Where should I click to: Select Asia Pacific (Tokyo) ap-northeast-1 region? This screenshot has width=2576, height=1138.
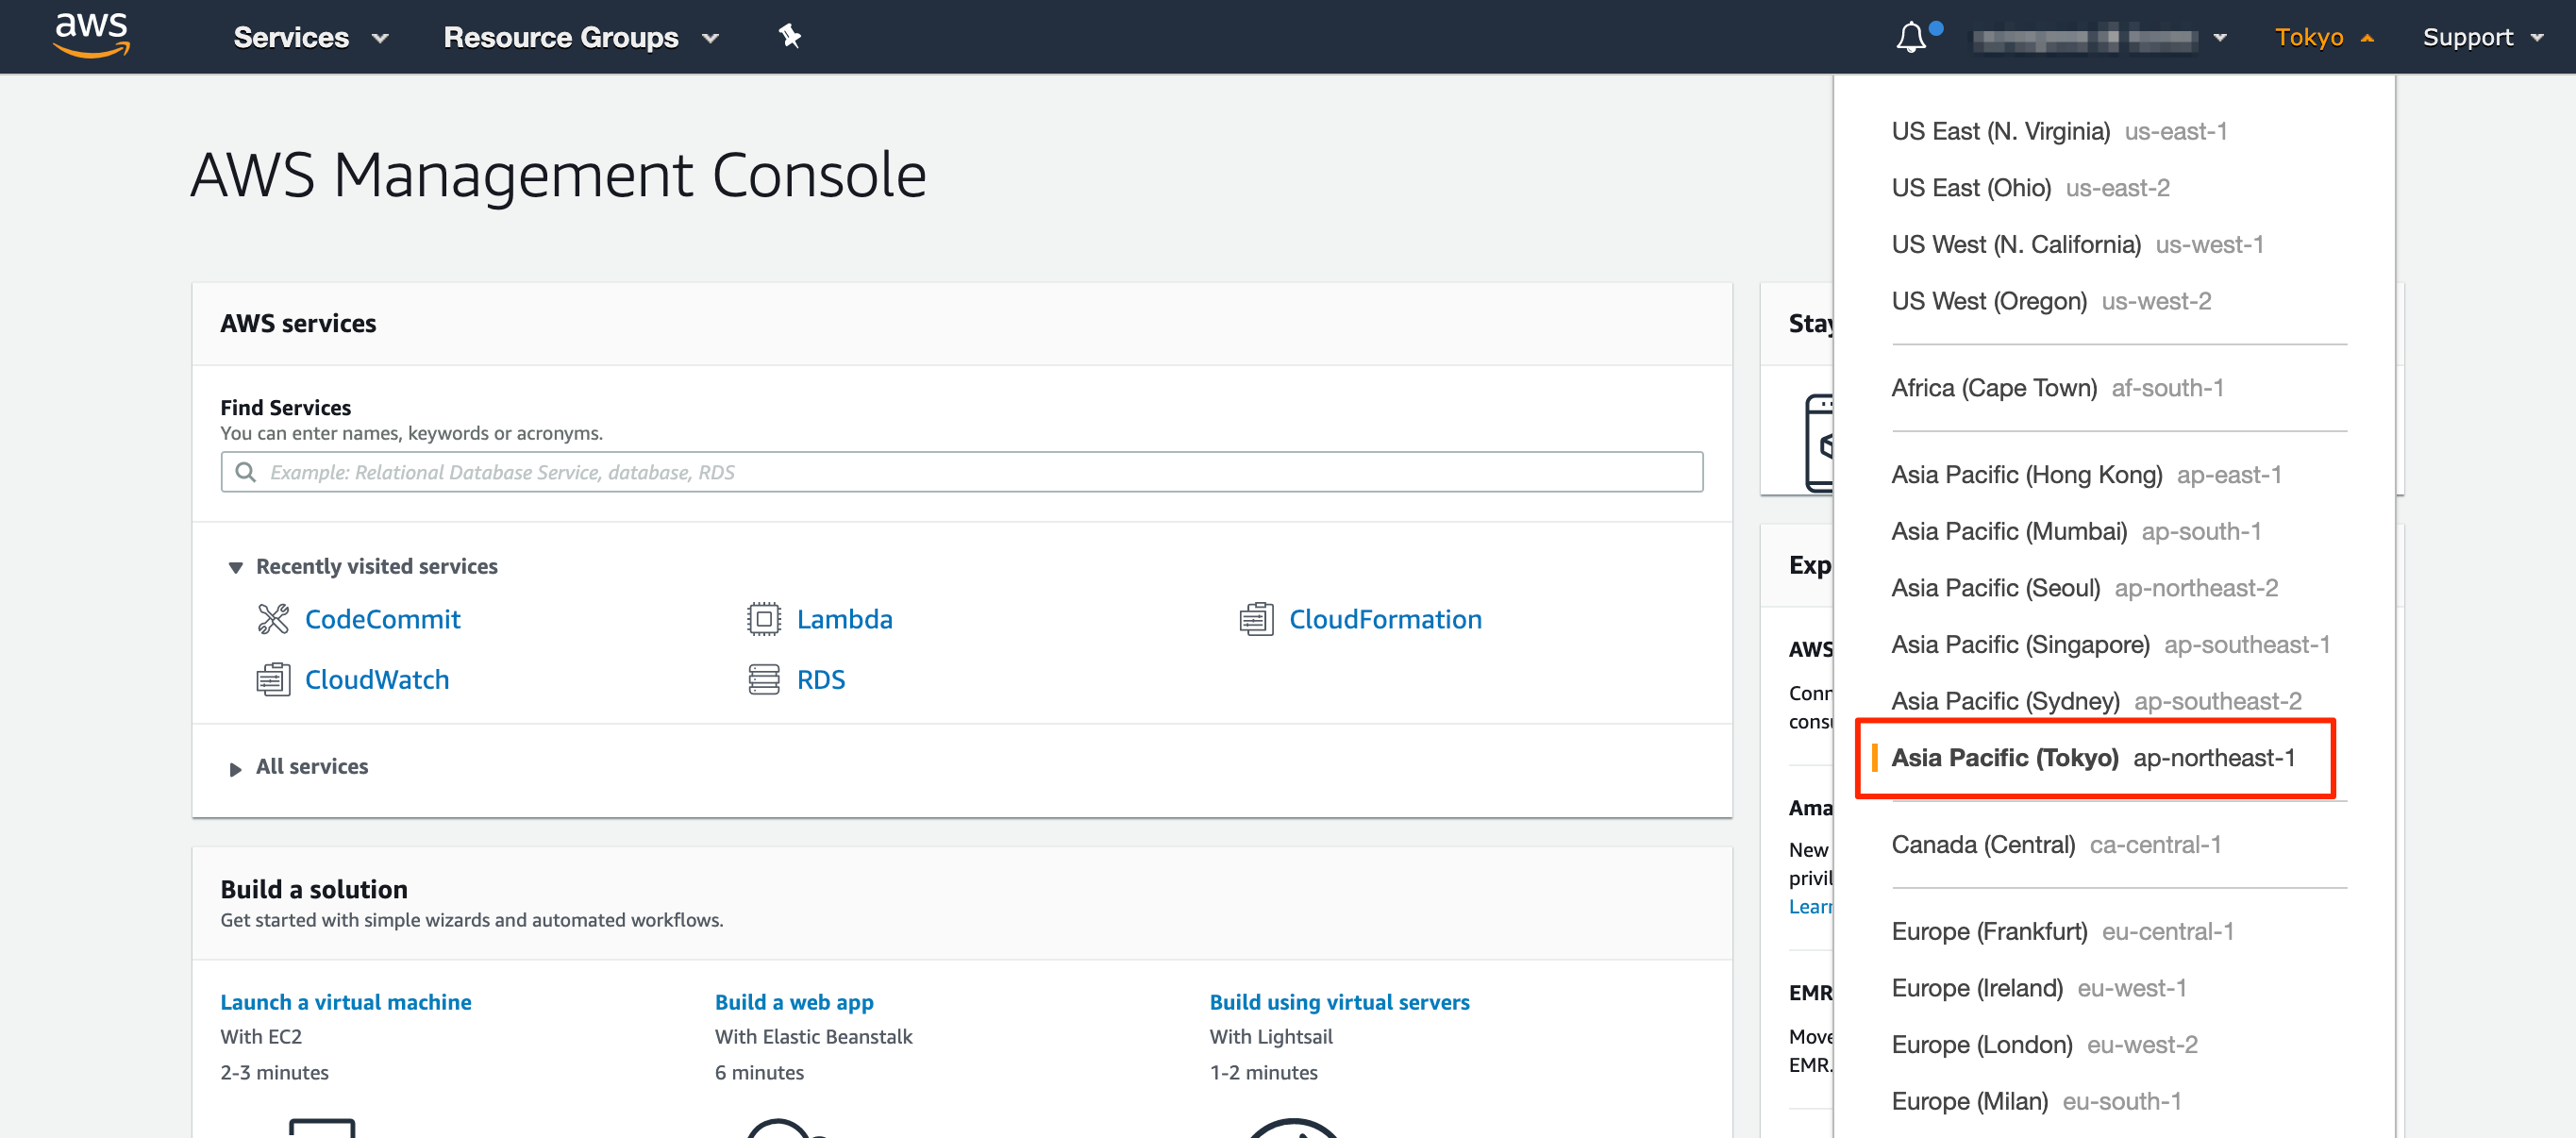pyautogui.click(x=2093, y=758)
